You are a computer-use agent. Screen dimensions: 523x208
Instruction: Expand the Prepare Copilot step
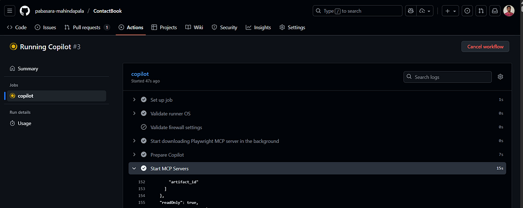tap(134, 155)
